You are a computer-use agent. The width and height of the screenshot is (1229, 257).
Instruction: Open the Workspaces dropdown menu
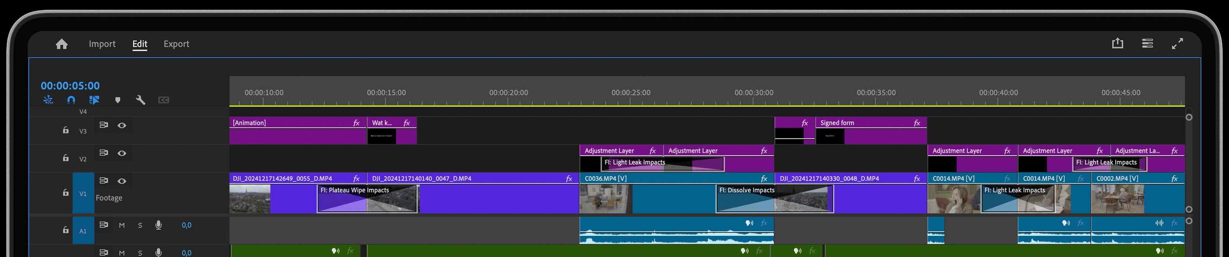[x=1147, y=43]
